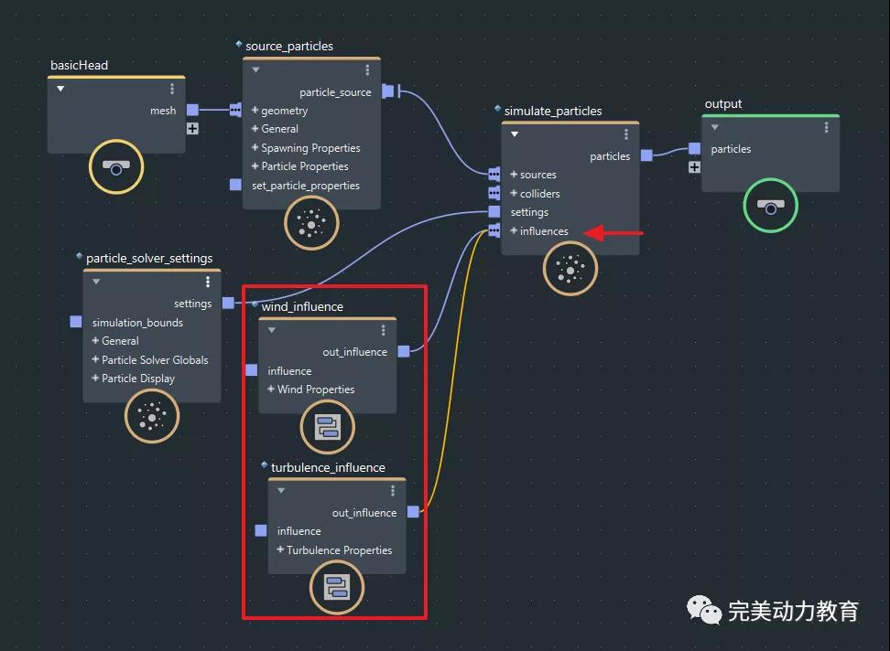
Task: Toggle the collapse triangle on wind_influence node
Action: click(271, 330)
